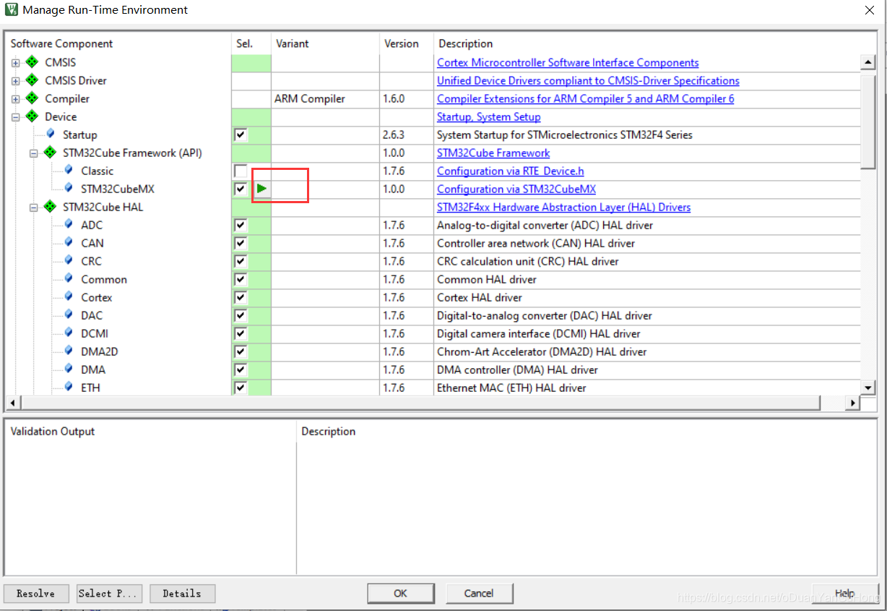Click the Details button
887x611 pixels.
pos(182,594)
